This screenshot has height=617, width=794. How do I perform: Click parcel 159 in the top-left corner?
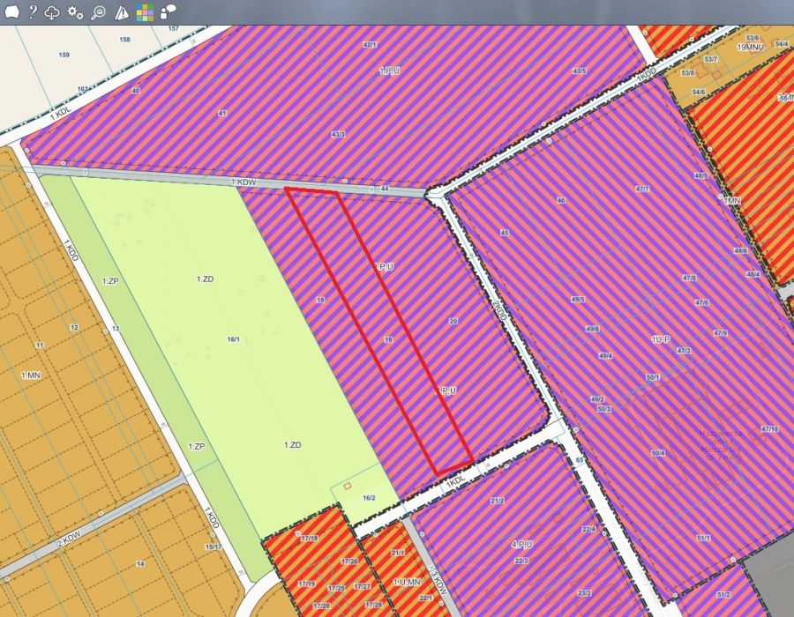(64, 55)
